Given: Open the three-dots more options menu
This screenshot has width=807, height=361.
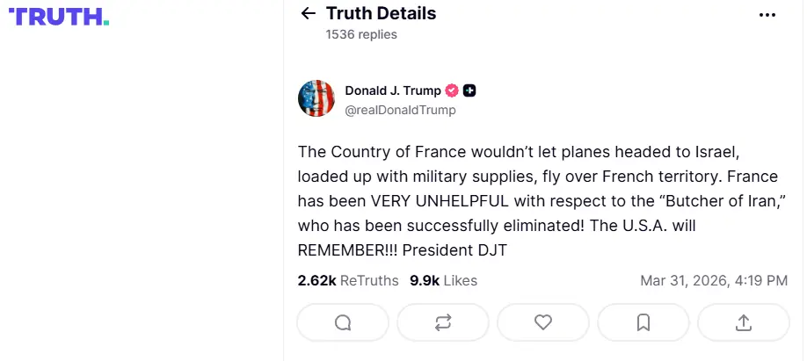Looking at the screenshot, I should tap(767, 15).
